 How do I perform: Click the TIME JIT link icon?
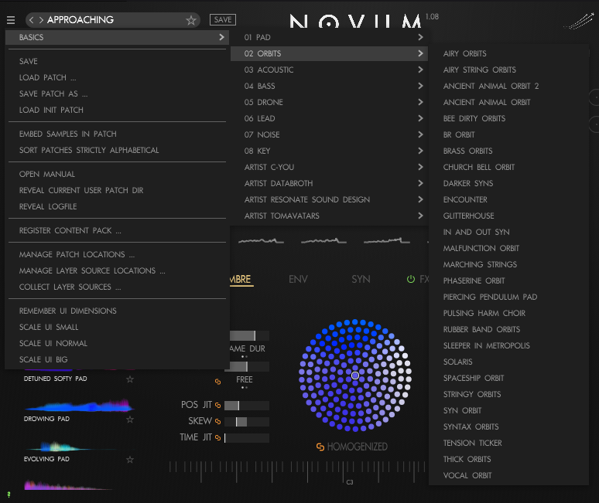tap(217, 438)
